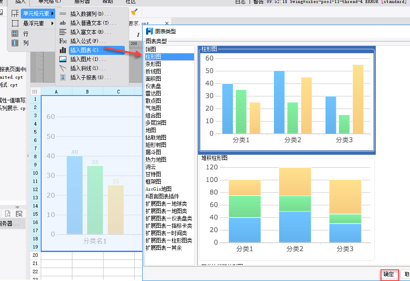Expand the 悬浮元素 submenu arrow
The width and height of the screenshot is (410, 281).
52,23
